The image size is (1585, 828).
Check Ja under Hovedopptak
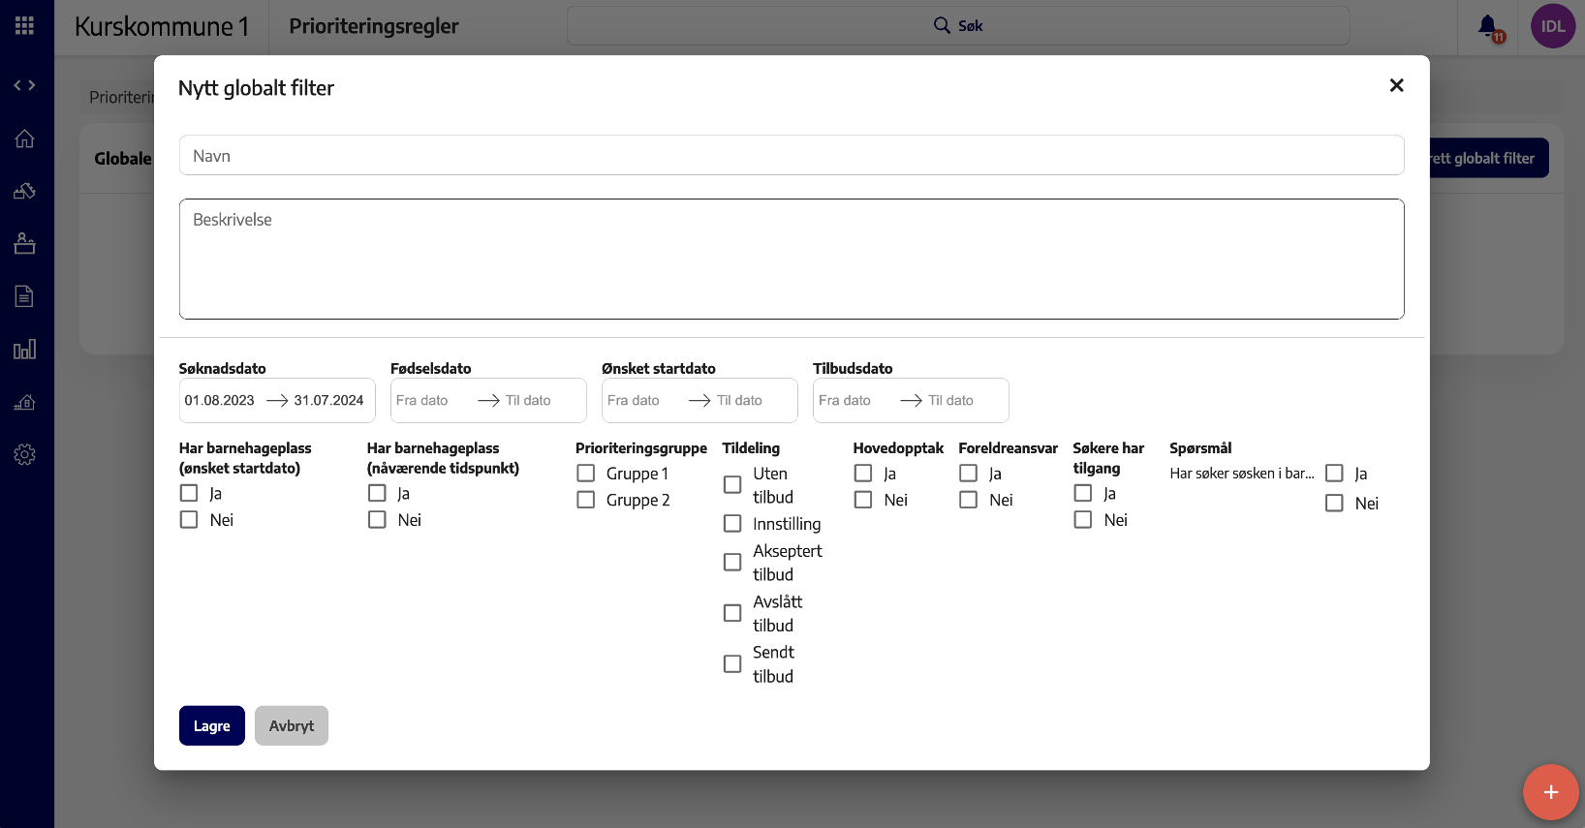click(863, 474)
